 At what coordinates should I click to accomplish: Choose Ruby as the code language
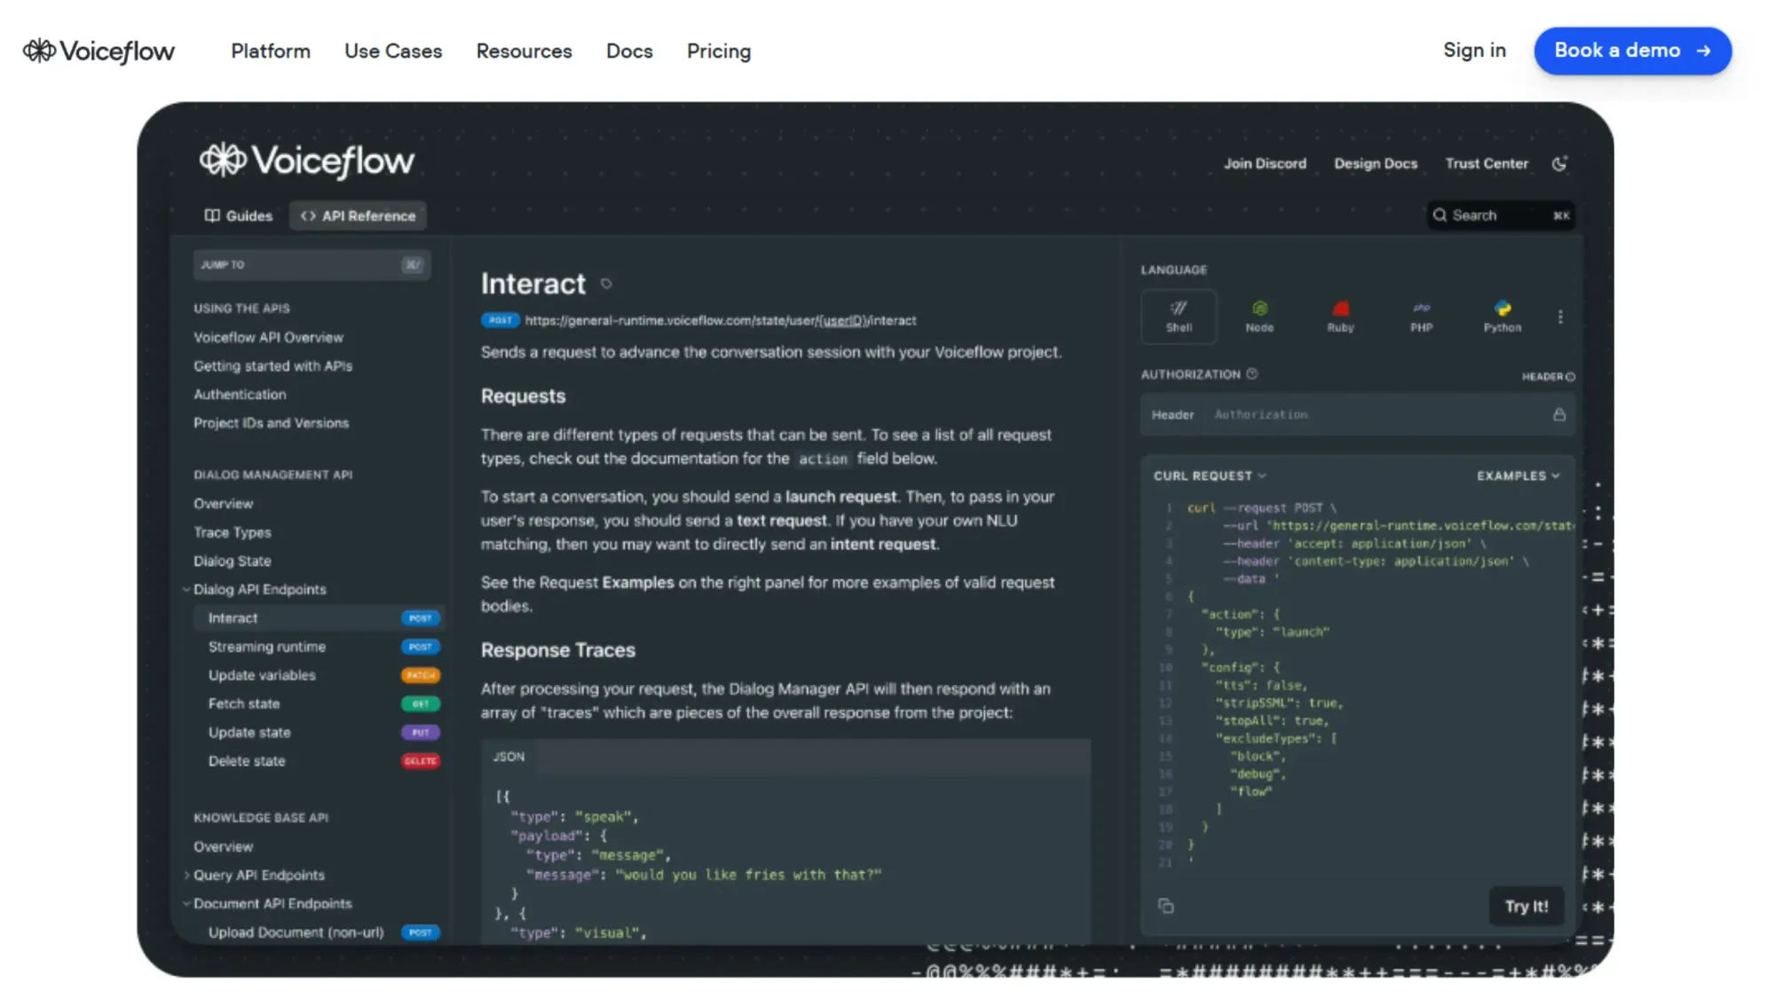tap(1340, 317)
